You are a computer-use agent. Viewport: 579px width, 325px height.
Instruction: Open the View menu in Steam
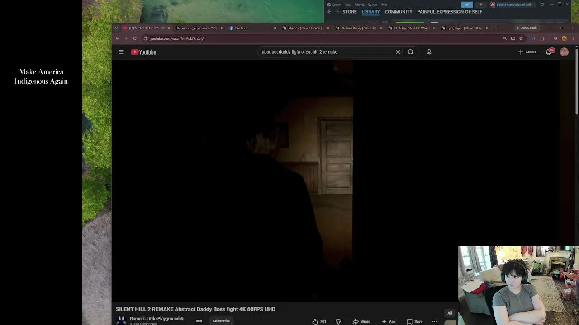click(347, 5)
